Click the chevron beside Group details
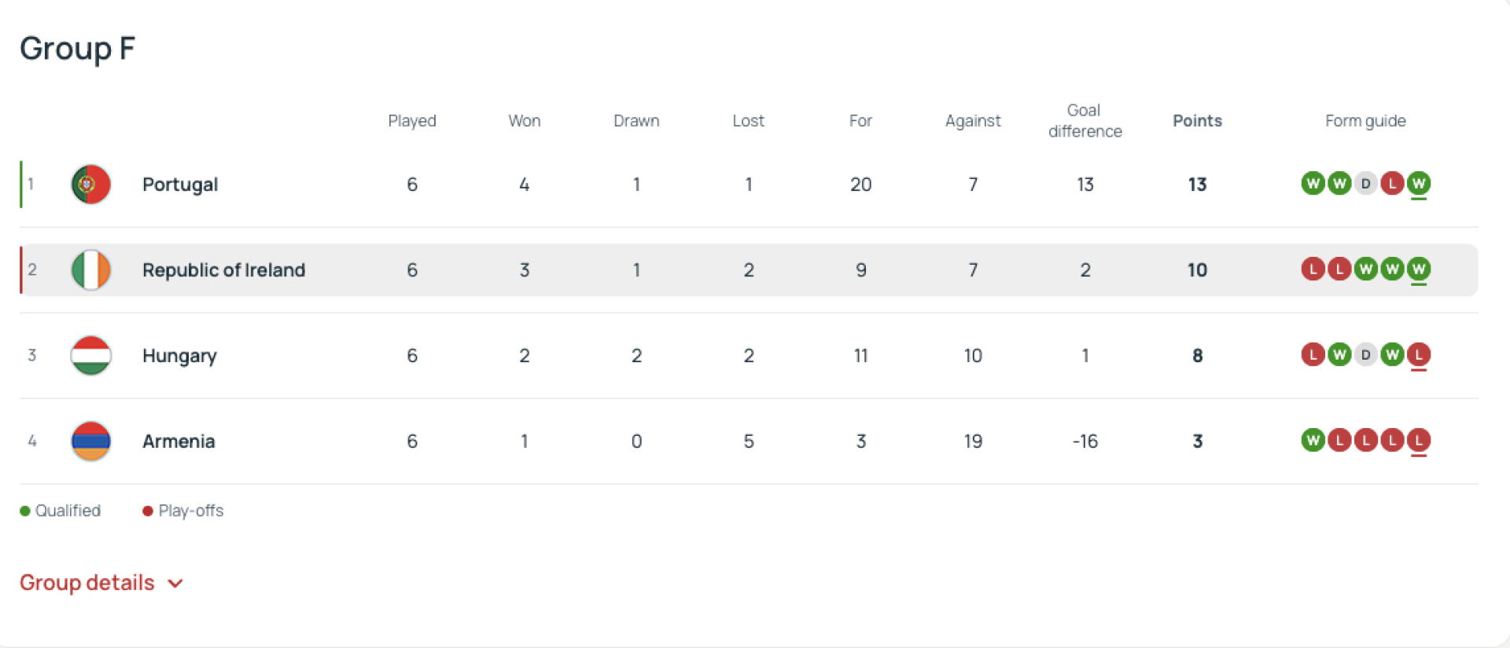Image resolution: width=1510 pixels, height=648 pixels. (176, 584)
